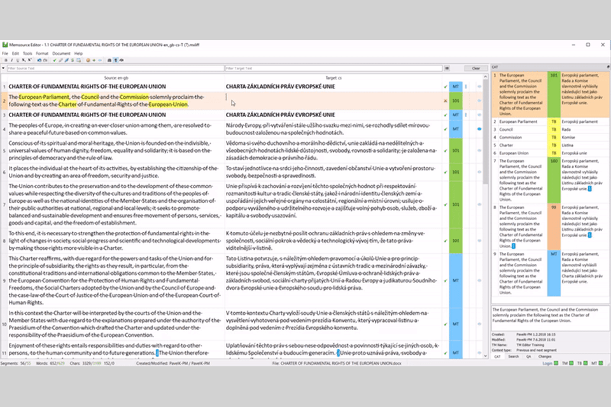Image resolution: width=611 pixels, height=407 pixels.
Task: Select the 'European Parliament' term row in CAT pane
Action: click(x=550, y=121)
